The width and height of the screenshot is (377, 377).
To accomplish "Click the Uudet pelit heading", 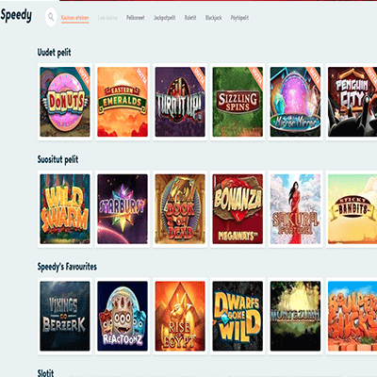I will coord(55,53).
